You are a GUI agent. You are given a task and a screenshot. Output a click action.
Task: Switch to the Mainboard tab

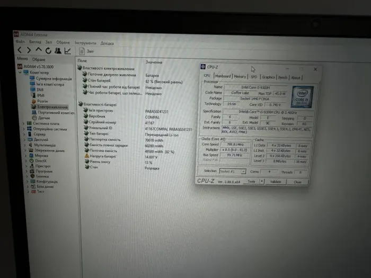click(x=223, y=77)
